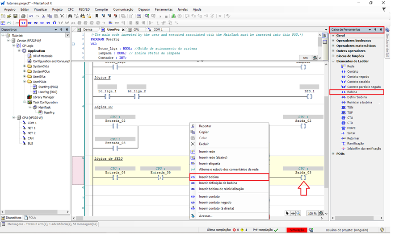The height and width of the screenshot is (236, 395).
Task: Select Contato negado in Elementos de Ladder
Action: [358, 76]
